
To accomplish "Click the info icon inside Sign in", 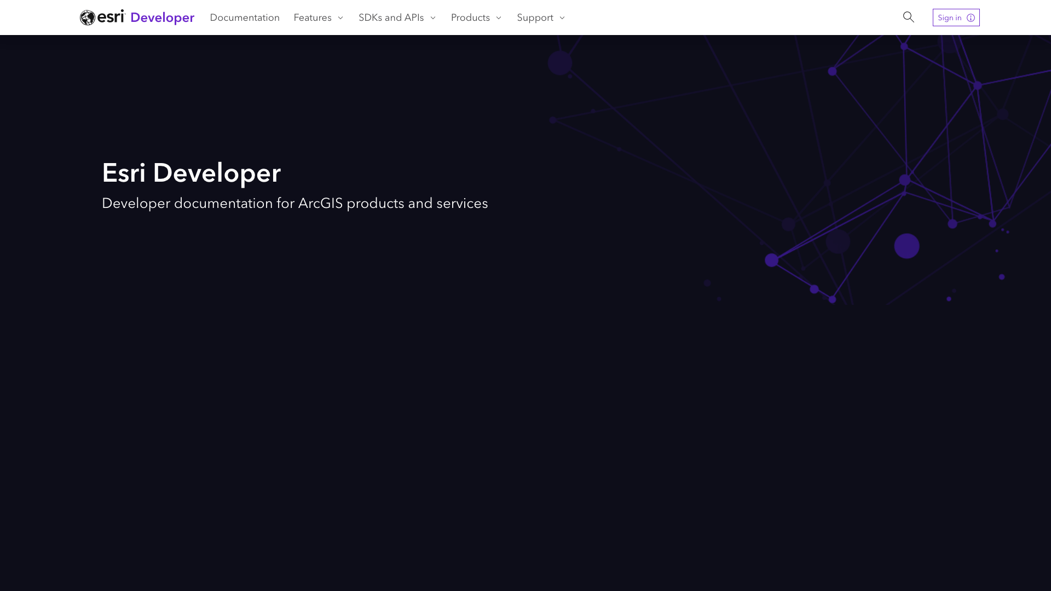I will [x=971, y=18].
